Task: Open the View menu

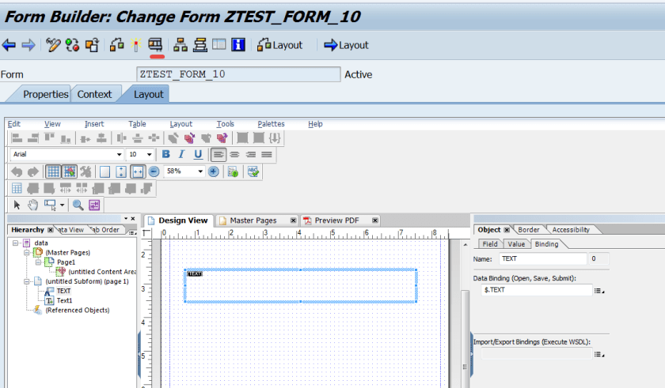Action: pyautogui.click(x=52, y=124)
